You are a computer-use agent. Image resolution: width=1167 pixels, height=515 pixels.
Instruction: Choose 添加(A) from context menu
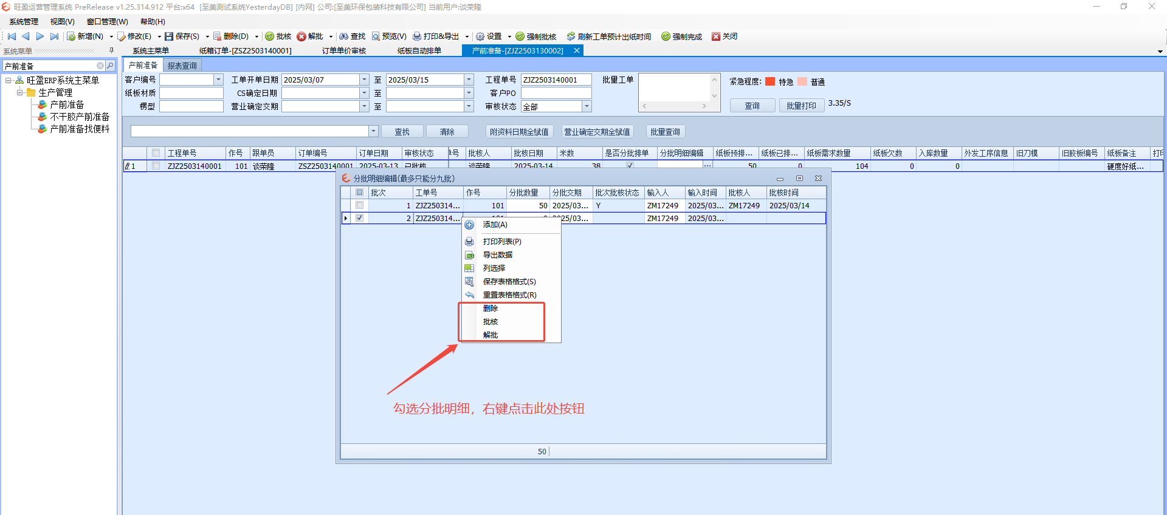511,225
